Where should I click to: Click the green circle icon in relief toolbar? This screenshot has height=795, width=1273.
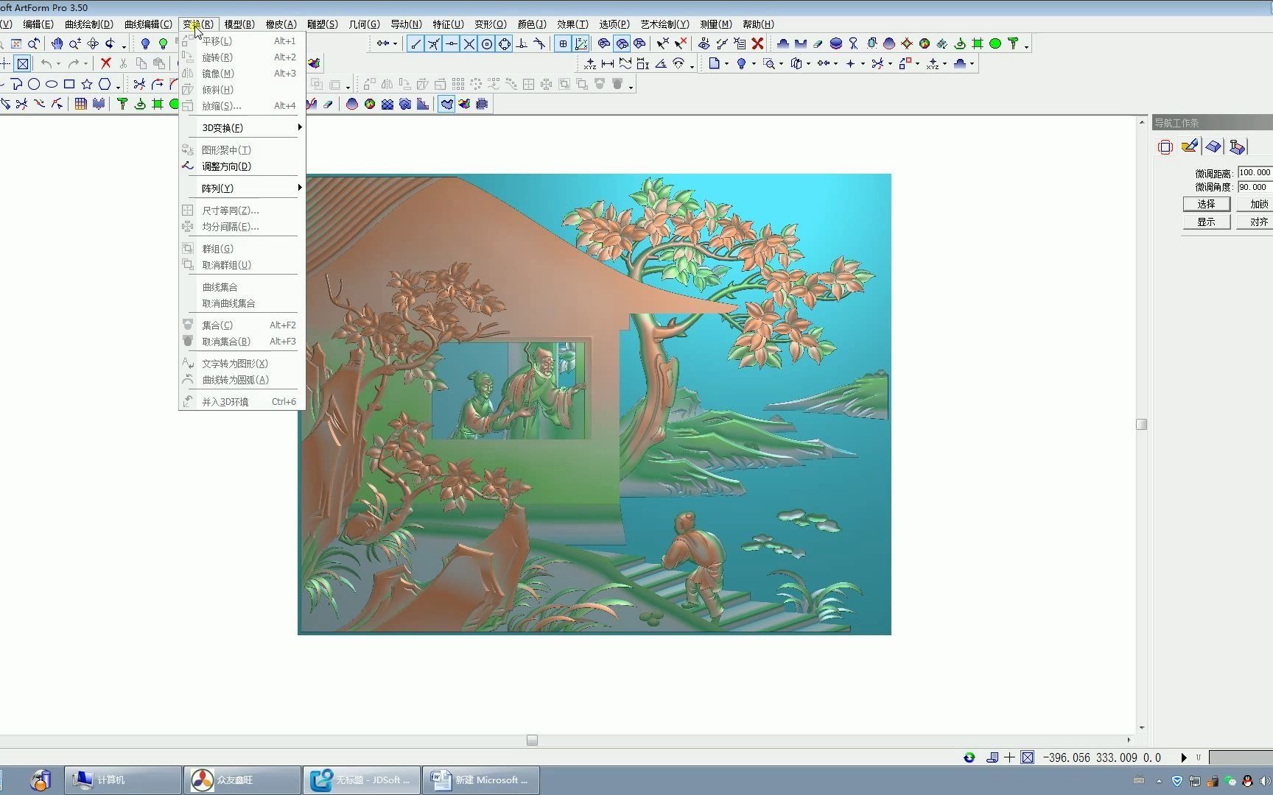pyautogui.click(x=995, y=43)
